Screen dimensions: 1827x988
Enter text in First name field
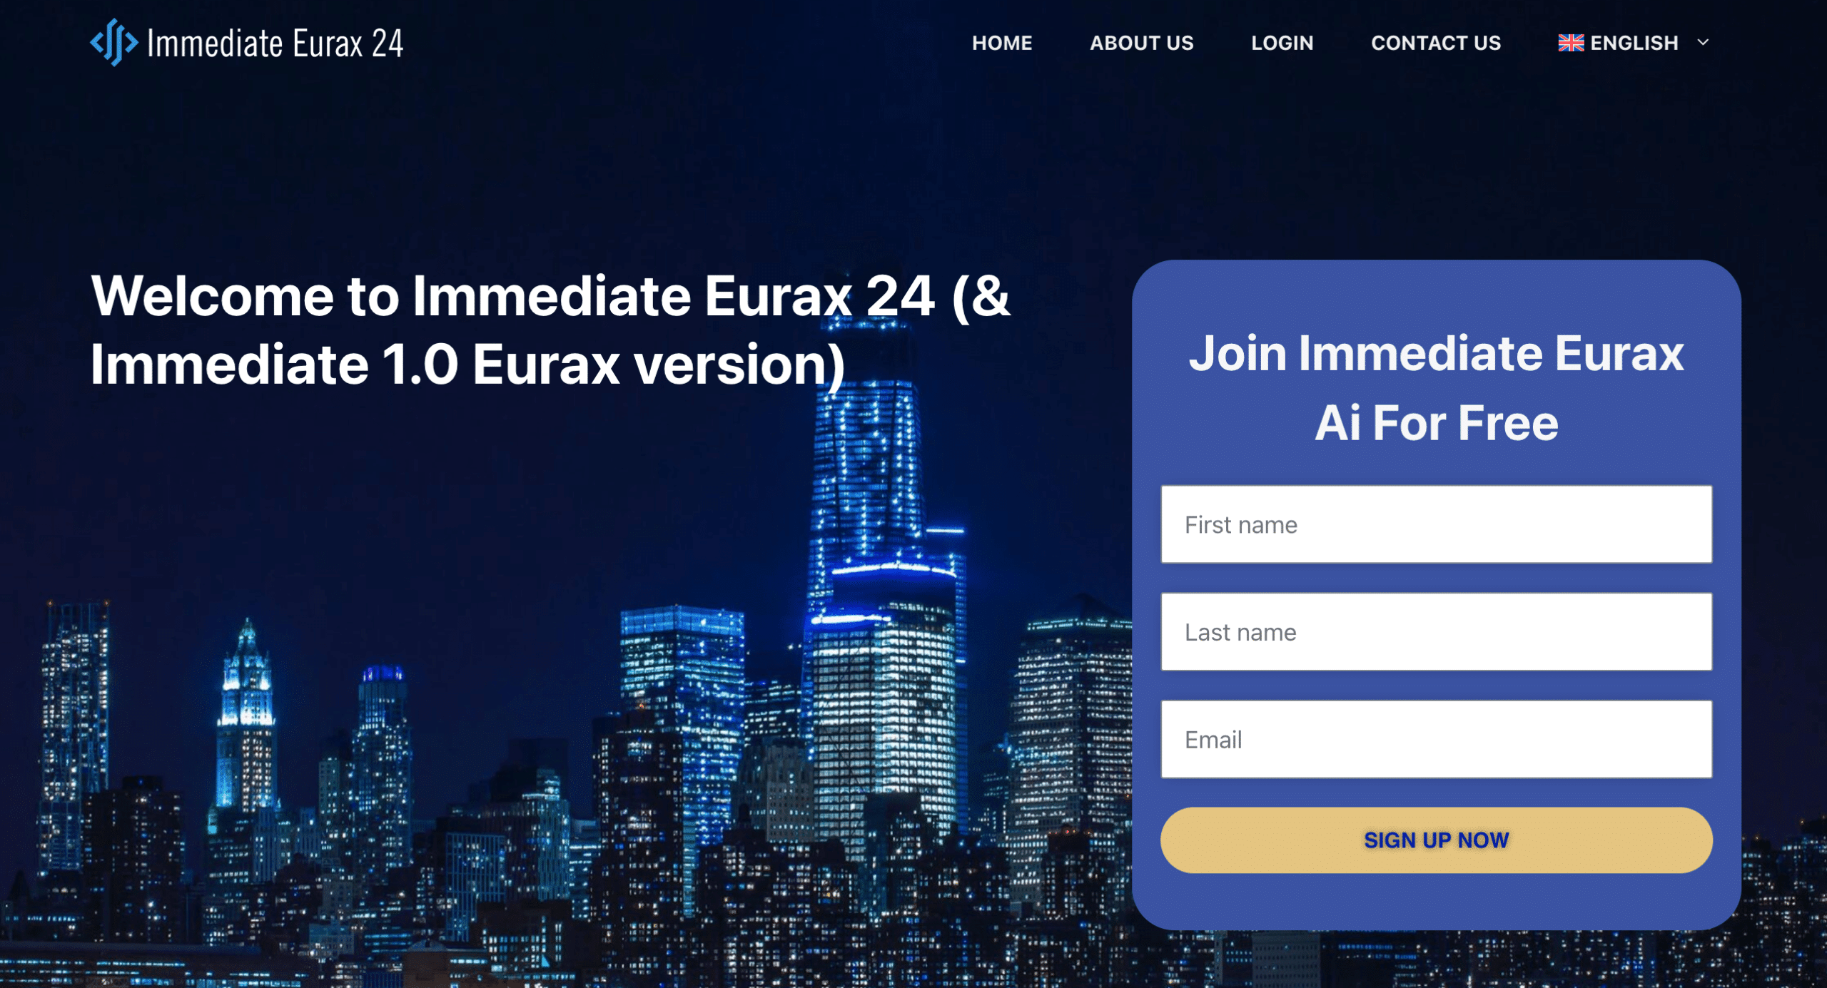point(1437,524)
